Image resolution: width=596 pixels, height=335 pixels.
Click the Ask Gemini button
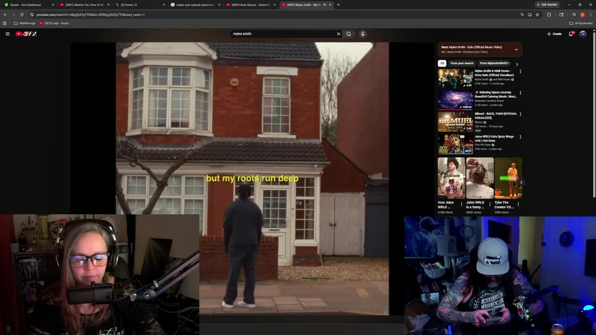pyautogui.click(x=547, y=5)
